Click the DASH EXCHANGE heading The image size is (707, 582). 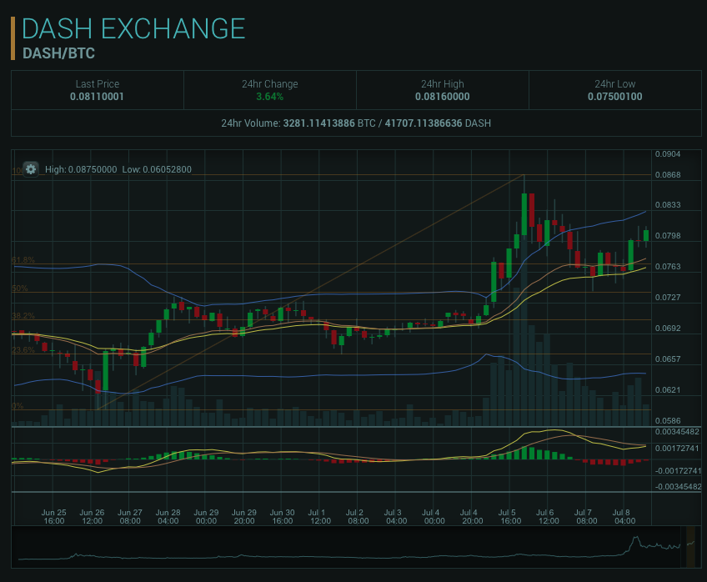(x=133, y=29)
